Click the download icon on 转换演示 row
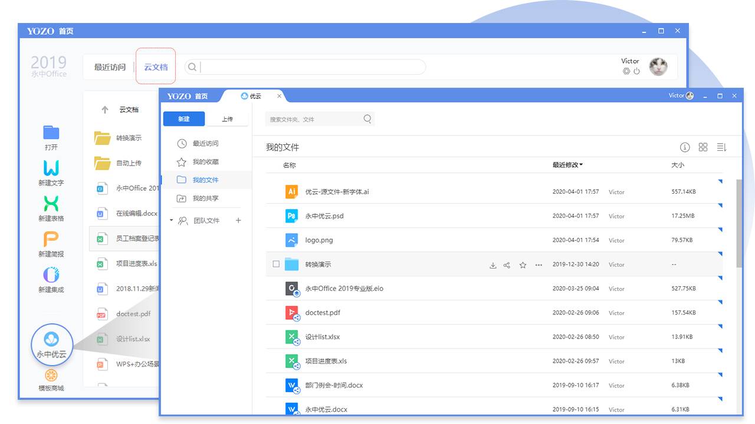 [x=493, y=265]
